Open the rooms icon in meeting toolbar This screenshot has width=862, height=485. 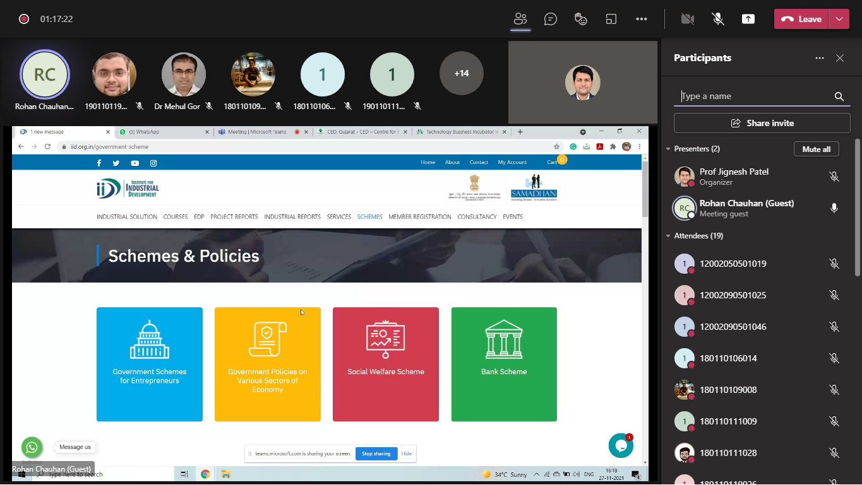click(x=611, y=19)
